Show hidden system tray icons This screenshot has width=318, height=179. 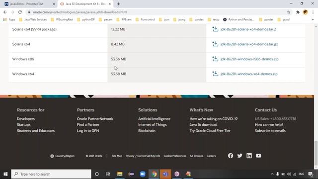pos(272,174)
